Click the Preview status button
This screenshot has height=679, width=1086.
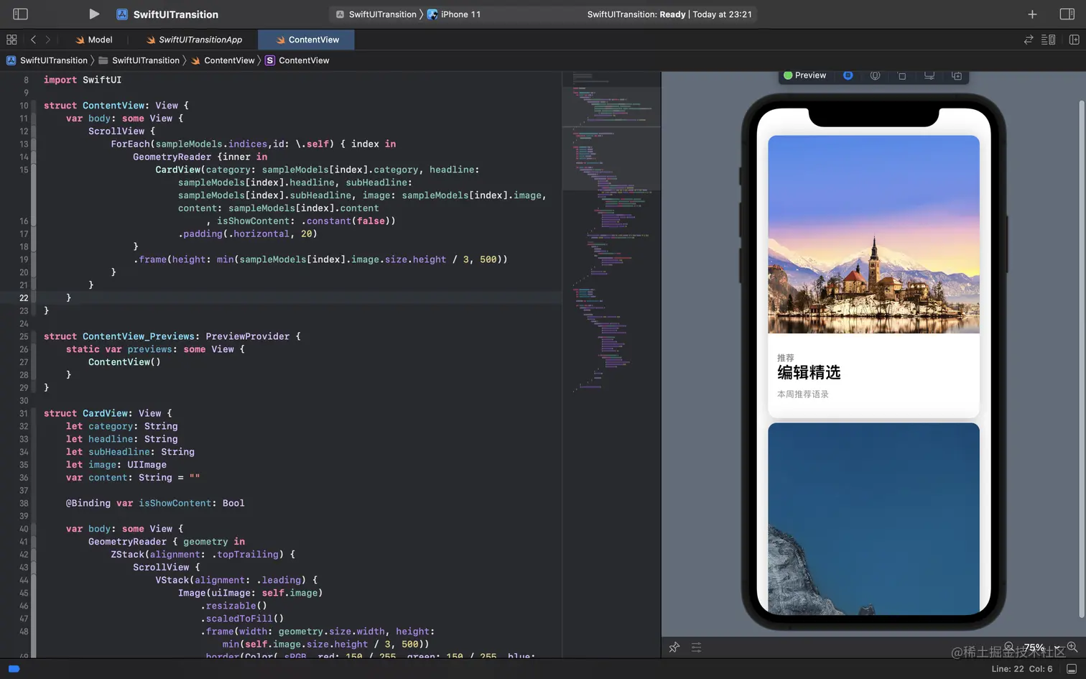coord(805,75)
